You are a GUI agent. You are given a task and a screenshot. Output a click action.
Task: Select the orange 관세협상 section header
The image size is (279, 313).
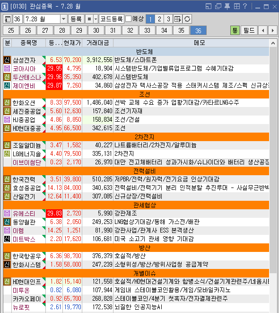click(136, 205)
